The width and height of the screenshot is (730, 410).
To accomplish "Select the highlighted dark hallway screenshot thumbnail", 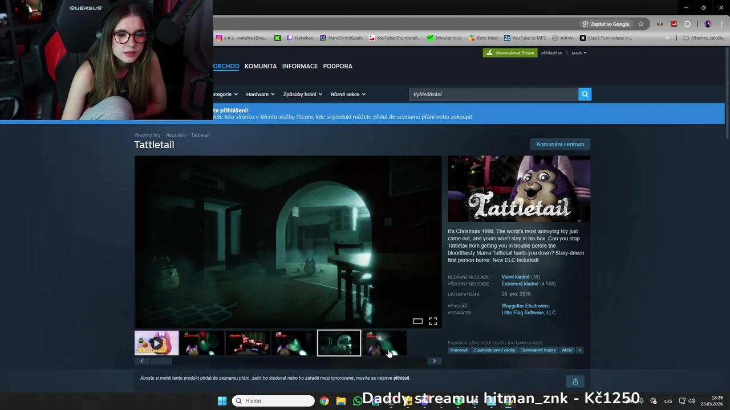I will click(339, 343).
